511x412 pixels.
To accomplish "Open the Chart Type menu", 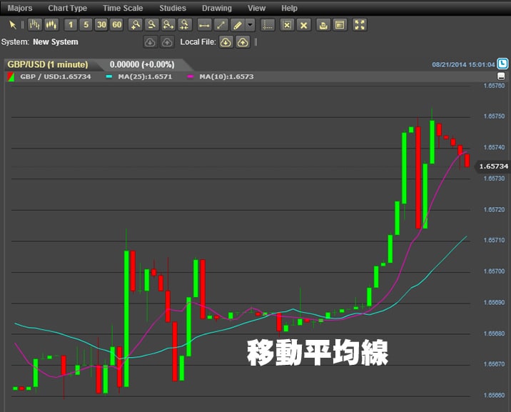I will 68,8.
